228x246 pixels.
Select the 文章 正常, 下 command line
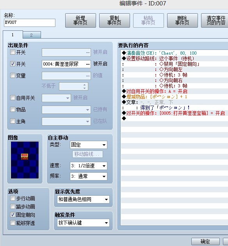coord(175,102)
